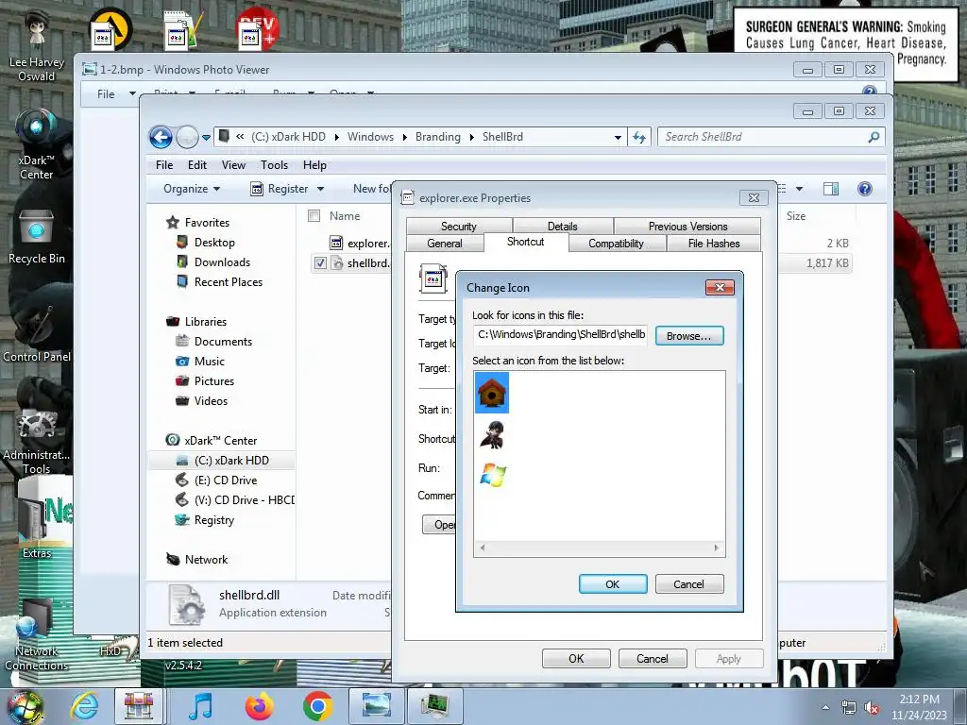Switch to the Security tab
The height and width of the screenshot is (725, 967).
click(x=459, y=227)
